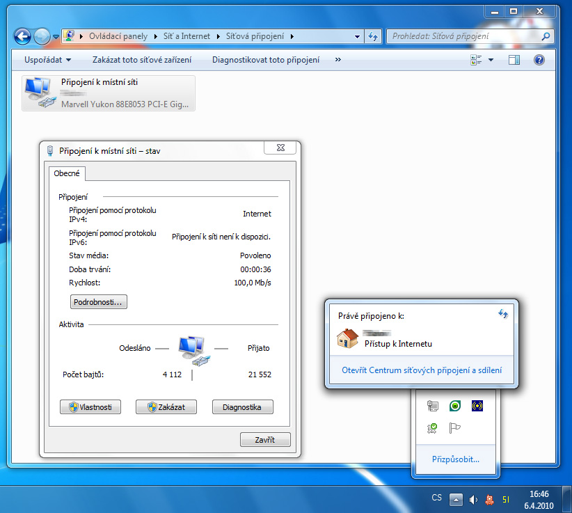
Task: Click the Action Center flag tray icon
Action: click(455, 428)
